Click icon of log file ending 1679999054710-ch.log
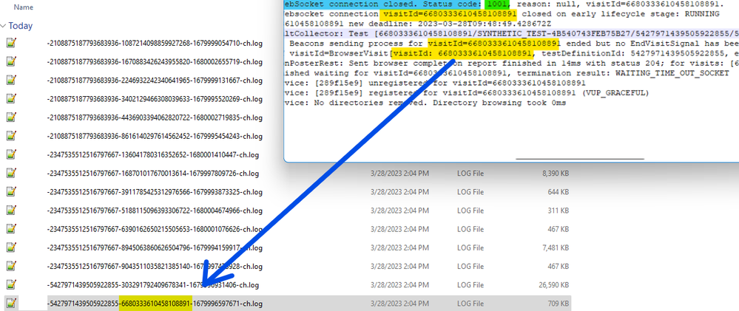The width and height of the screenshot is (739, 311). pyautogui.click(x=11, y=44)
